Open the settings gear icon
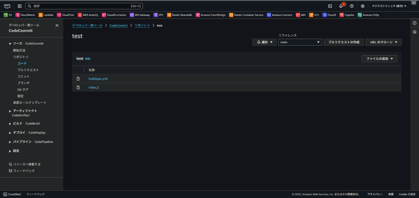Viewport: 419px width, 198px height. pyautogui.click(x=362, y=6)
